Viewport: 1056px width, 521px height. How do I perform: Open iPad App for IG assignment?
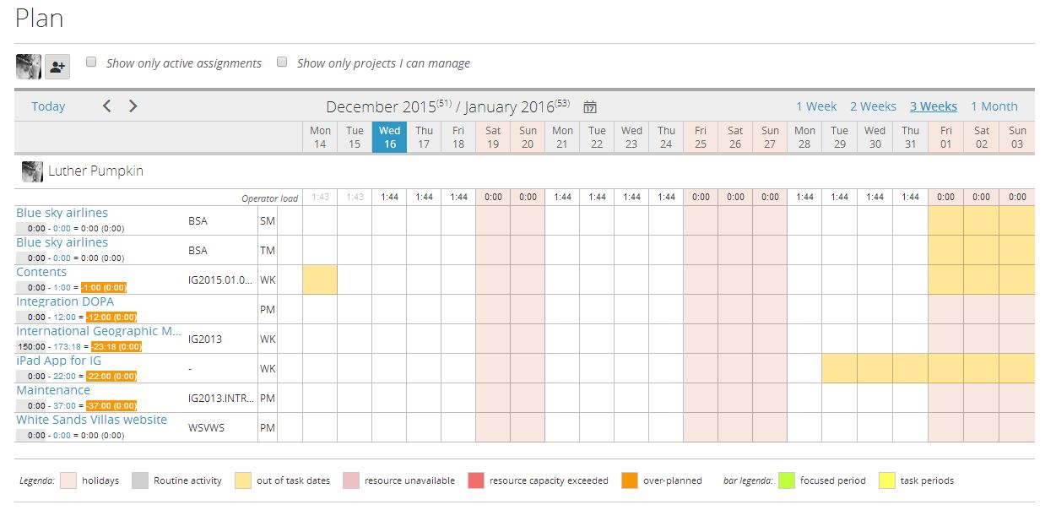58,361
